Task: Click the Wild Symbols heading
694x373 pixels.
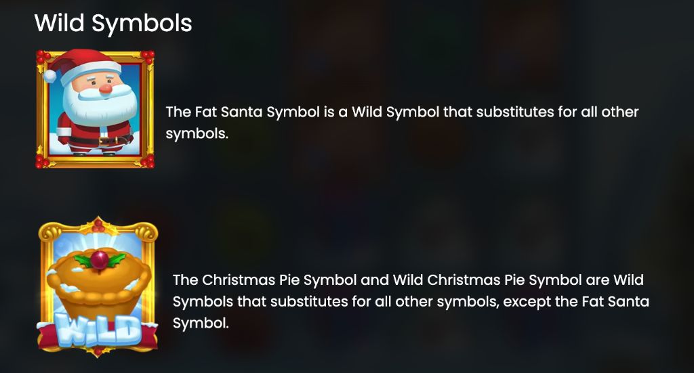Action: [x=113, y=23]
